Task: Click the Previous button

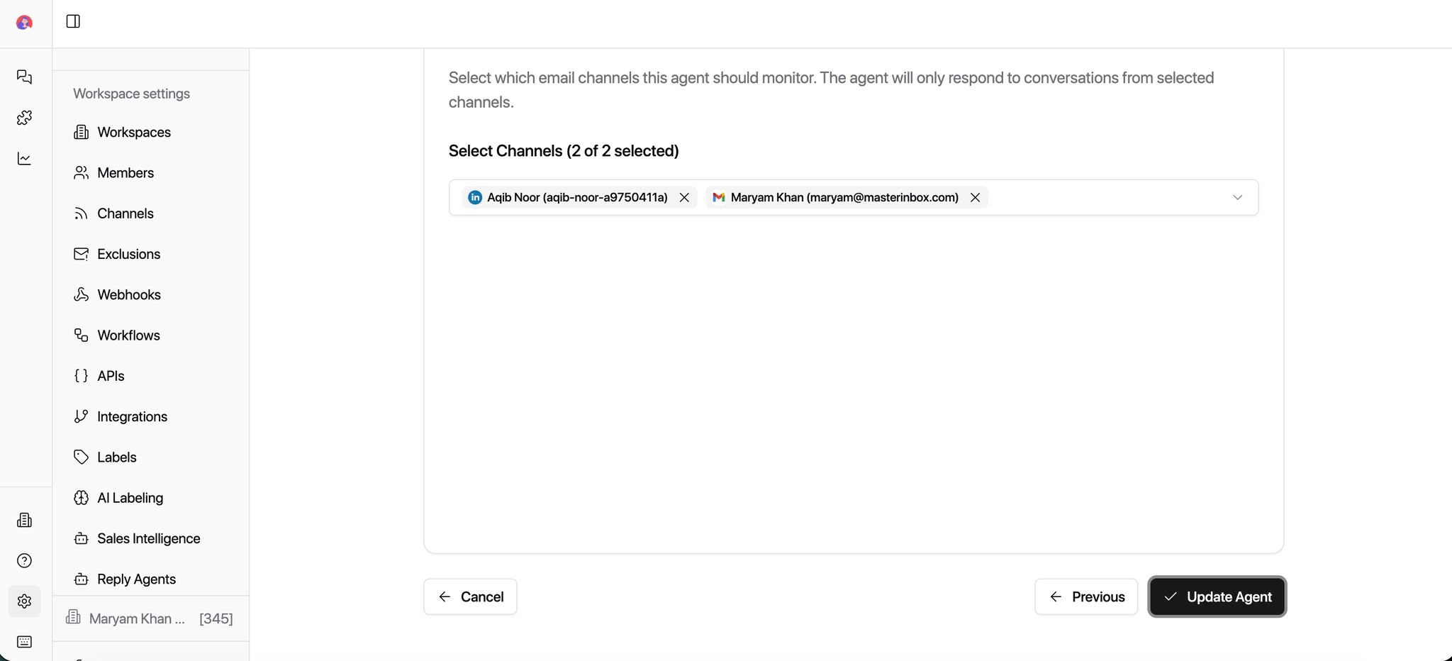Action: [1086, 596]
